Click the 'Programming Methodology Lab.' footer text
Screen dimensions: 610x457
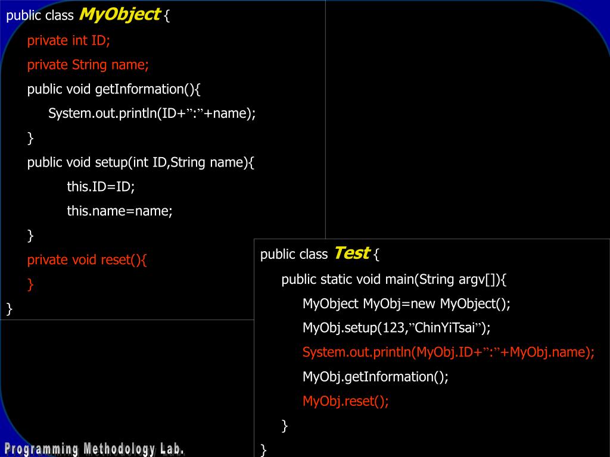(x=94, y=449)
